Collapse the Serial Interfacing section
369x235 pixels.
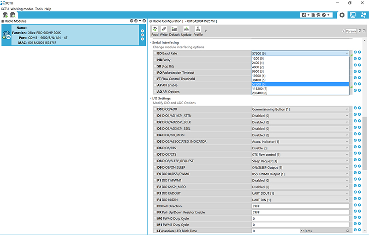(x=151, y=42)
